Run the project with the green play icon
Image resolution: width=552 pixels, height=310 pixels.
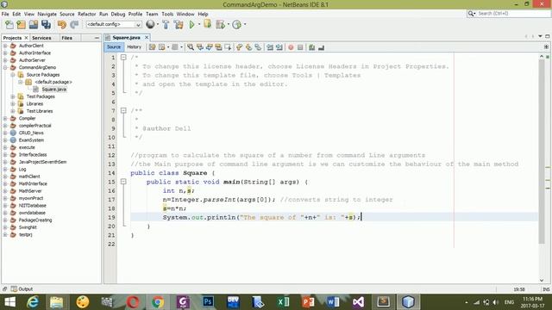(191, 25)
